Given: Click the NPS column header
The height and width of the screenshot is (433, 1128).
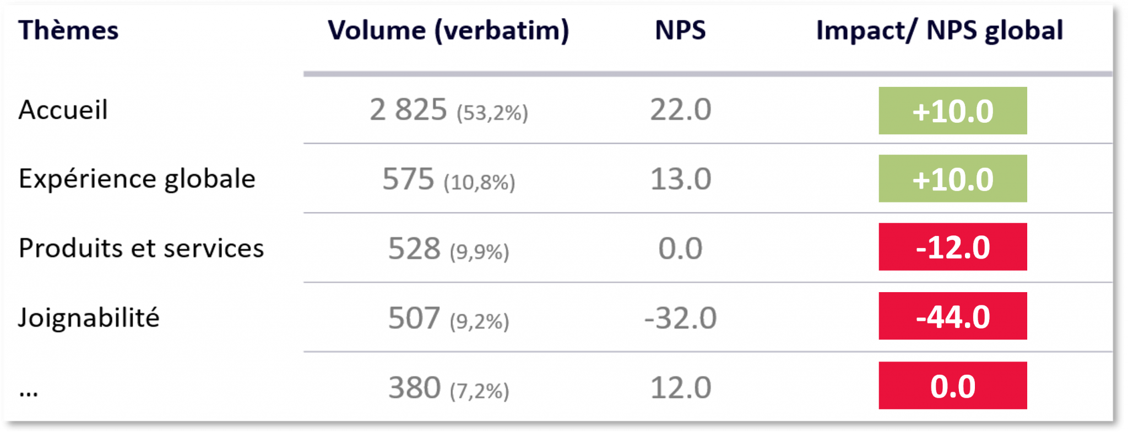Looking at the screenshot, I should pos(680,30).
